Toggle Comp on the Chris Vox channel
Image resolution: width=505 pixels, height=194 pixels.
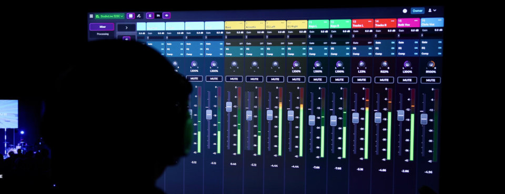coord(431,53)
